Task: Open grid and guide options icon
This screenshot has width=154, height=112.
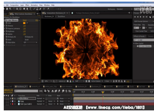Action: pos(54,81)
